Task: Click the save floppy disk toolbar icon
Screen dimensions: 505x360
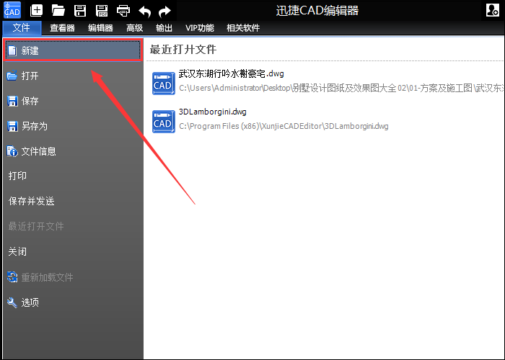Action: coord(80,10)
